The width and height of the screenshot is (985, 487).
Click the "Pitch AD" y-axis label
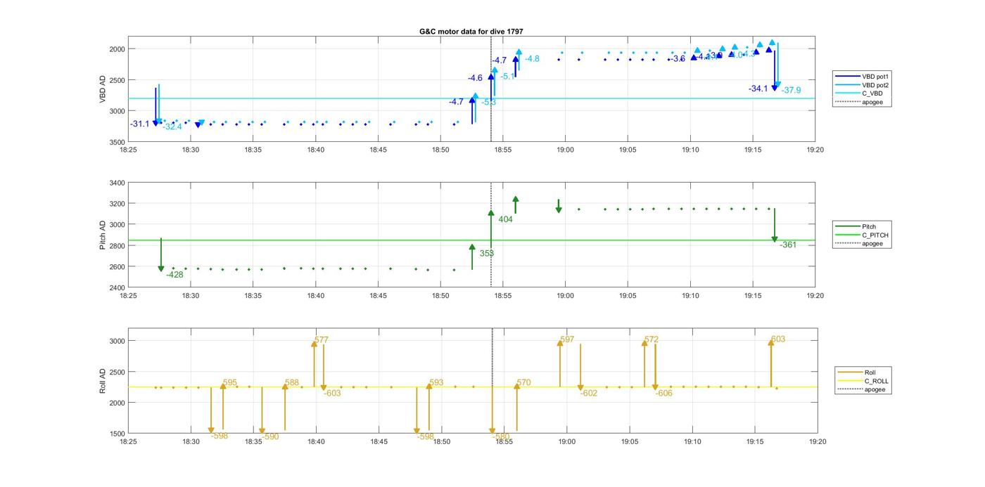pos(103,235)
